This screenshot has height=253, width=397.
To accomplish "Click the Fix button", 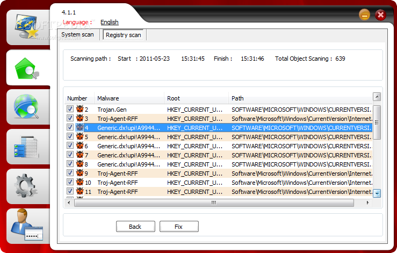I will pyautogui.click(x=179, y=226).
